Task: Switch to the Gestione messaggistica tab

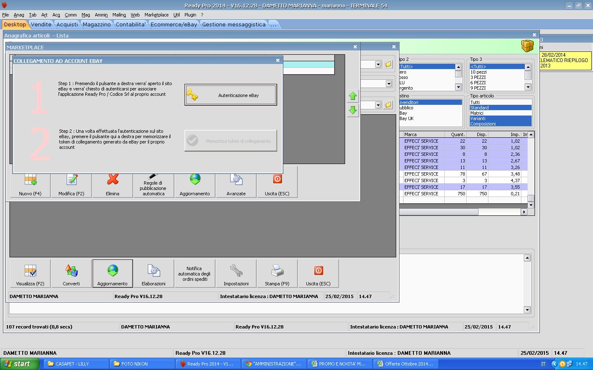Action: [x=234, y=24]
